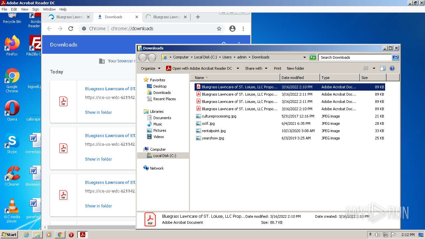Sort by Size column header

373,78
